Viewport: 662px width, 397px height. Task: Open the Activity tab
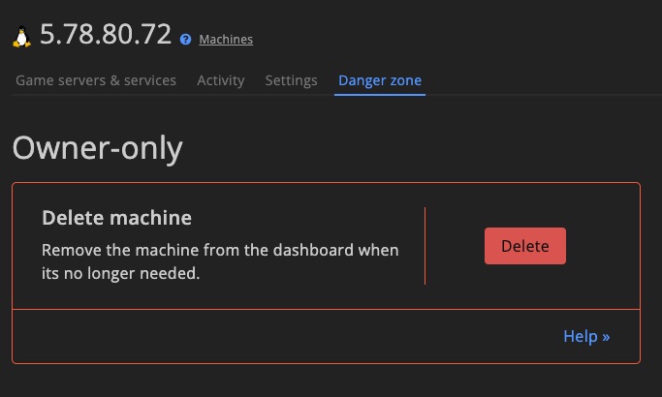tap(221, 80)
